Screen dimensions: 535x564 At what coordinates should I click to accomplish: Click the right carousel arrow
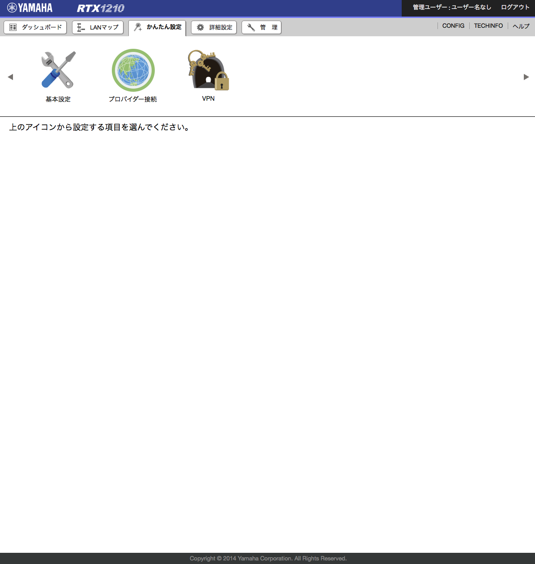tap(526, 77)
